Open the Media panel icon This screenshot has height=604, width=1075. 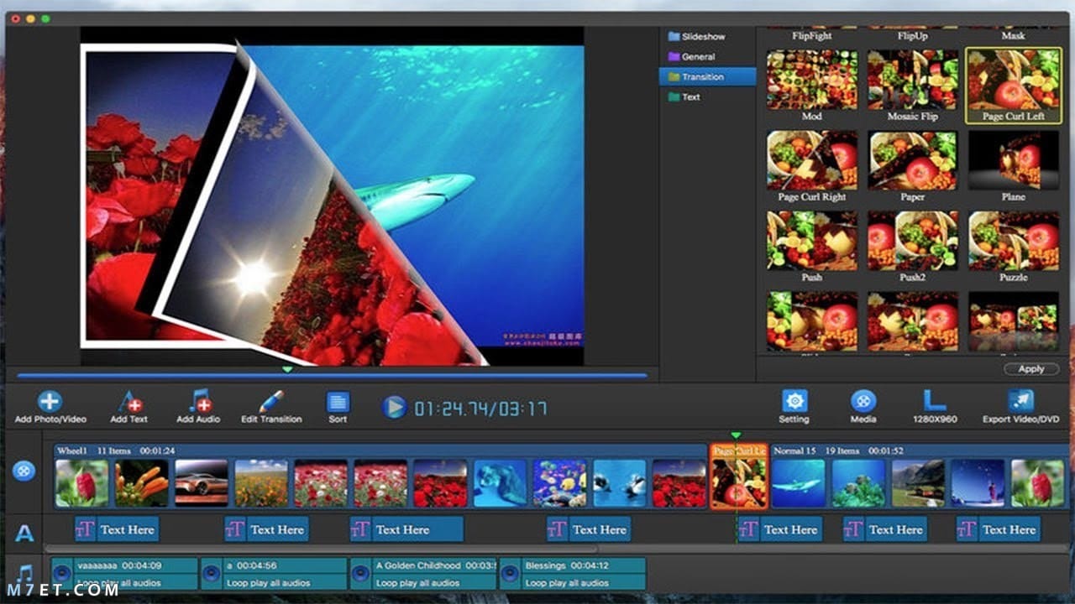tap(863, 401)
